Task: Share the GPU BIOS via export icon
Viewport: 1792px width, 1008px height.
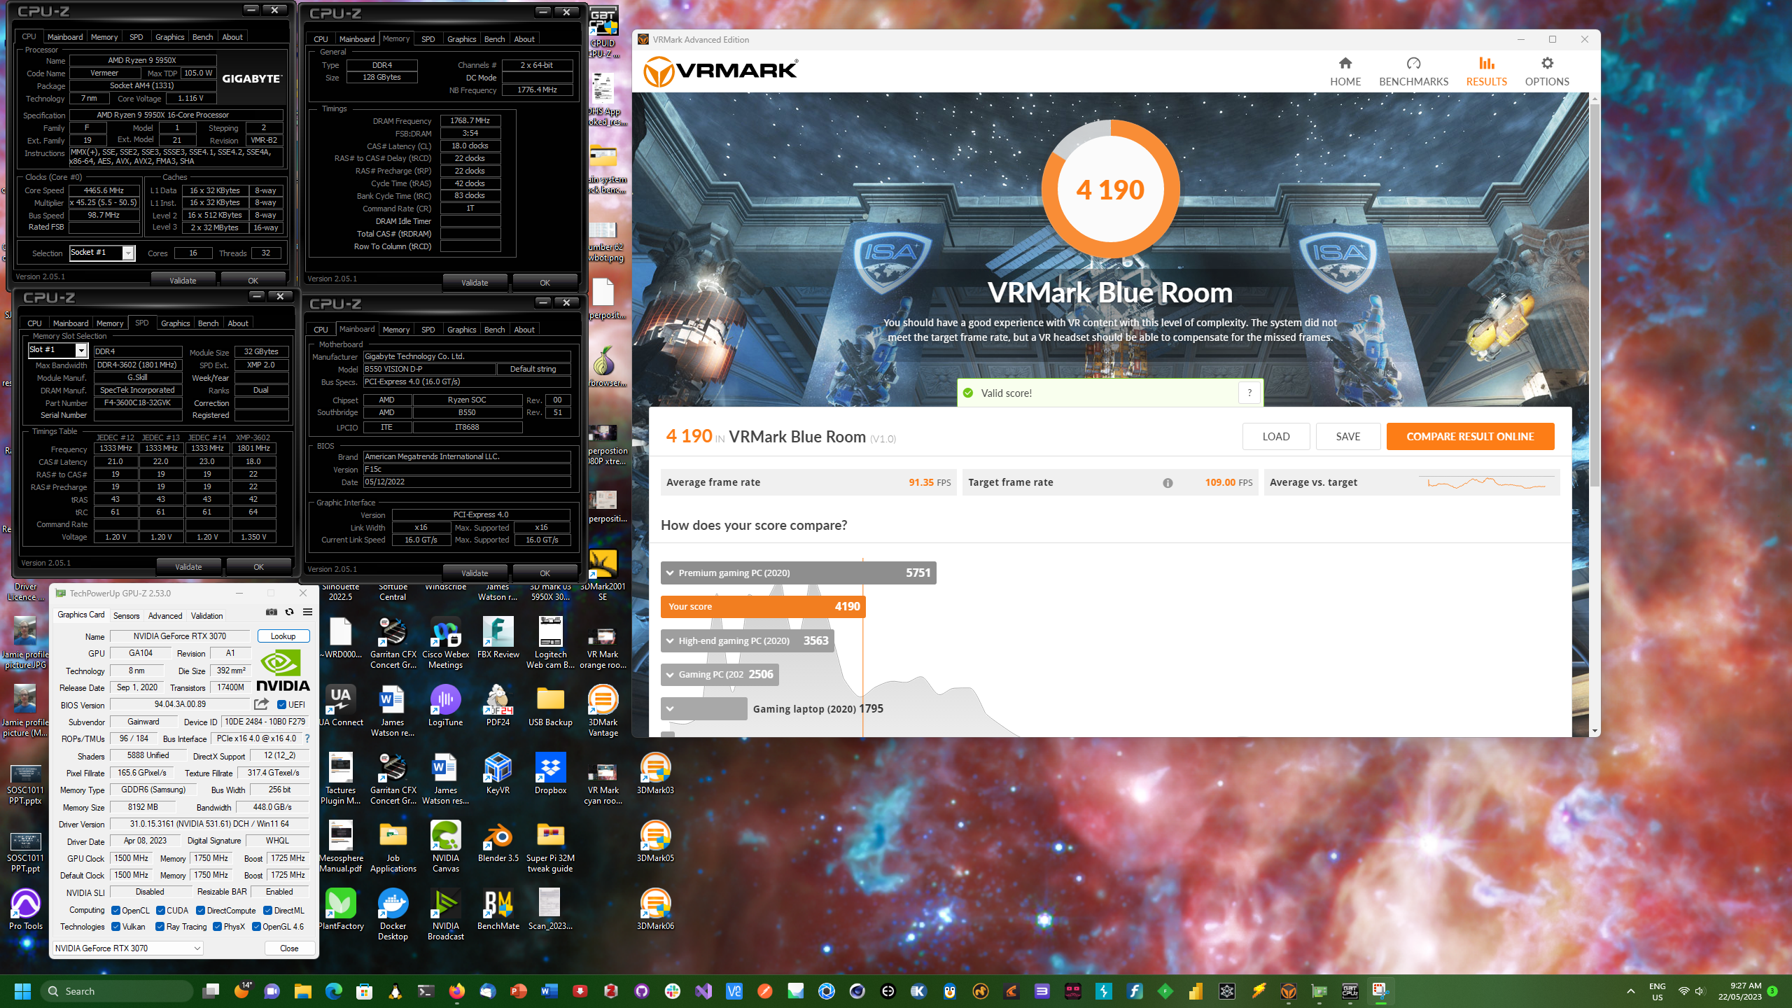Action: click(x=261, y=704)
